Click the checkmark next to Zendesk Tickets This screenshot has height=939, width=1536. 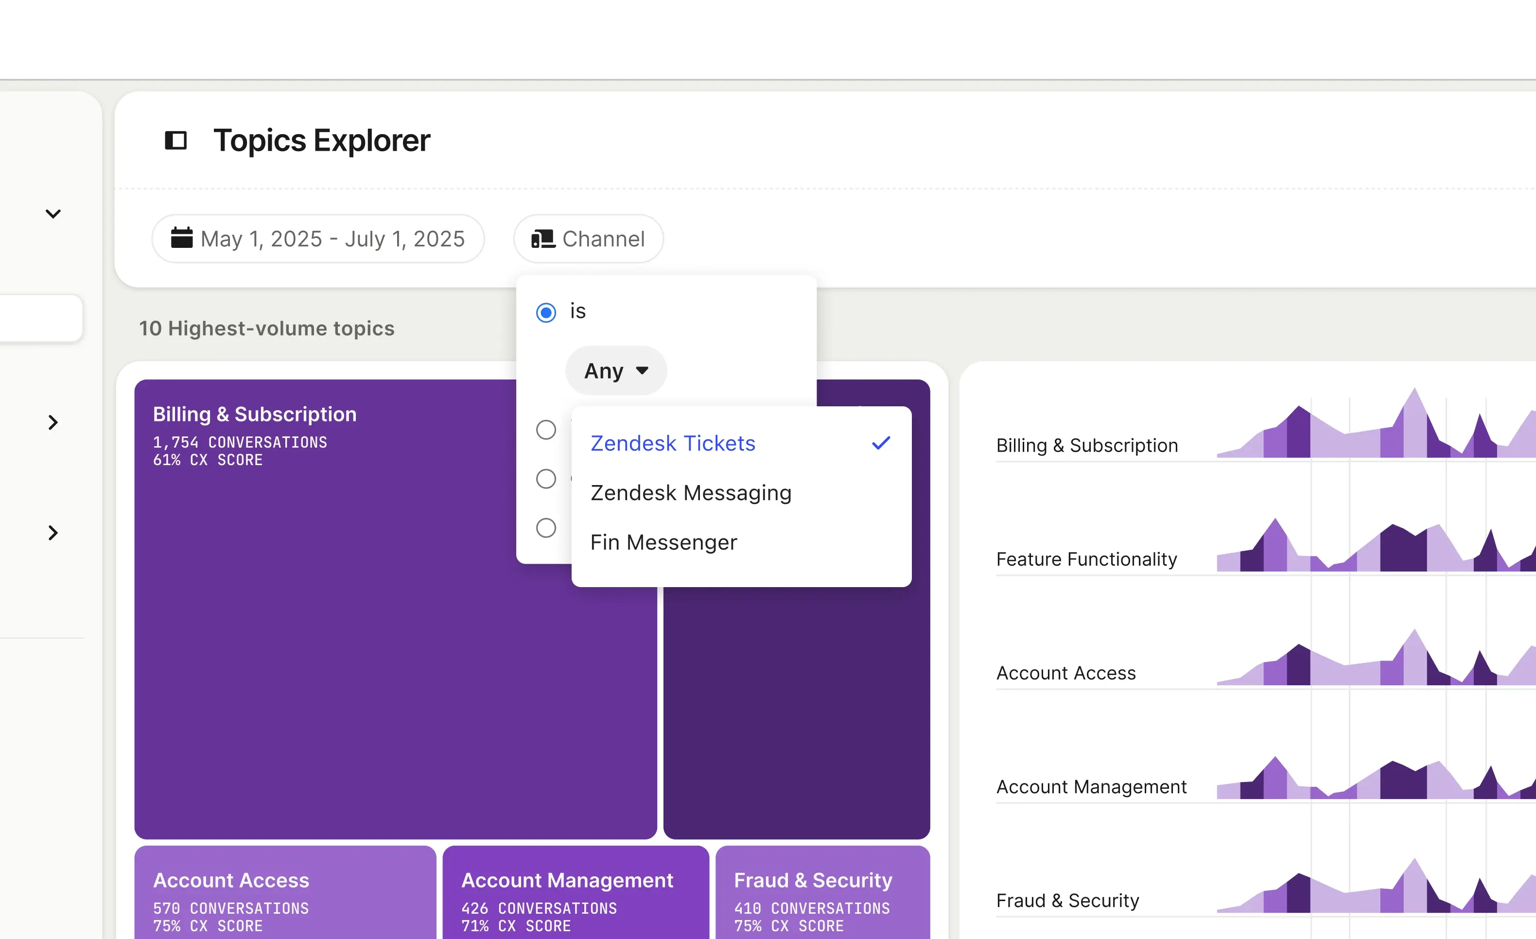coord(881,443)
